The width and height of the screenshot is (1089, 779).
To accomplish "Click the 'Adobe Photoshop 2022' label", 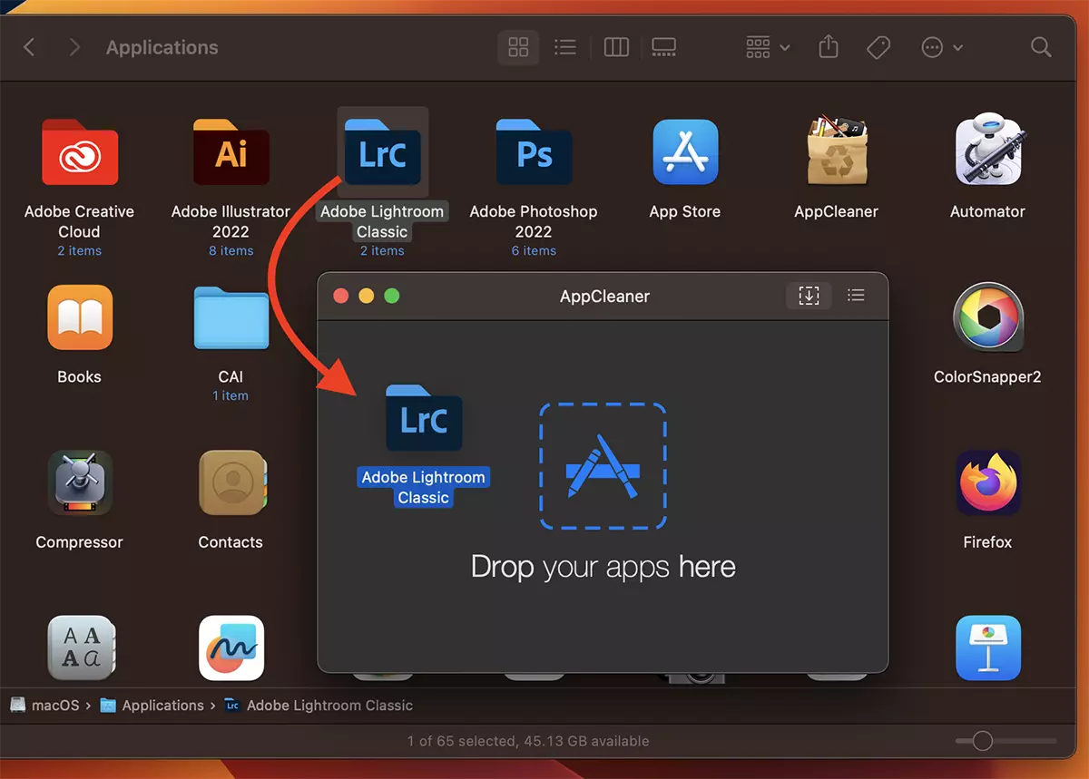I will [x=534, y=221].
